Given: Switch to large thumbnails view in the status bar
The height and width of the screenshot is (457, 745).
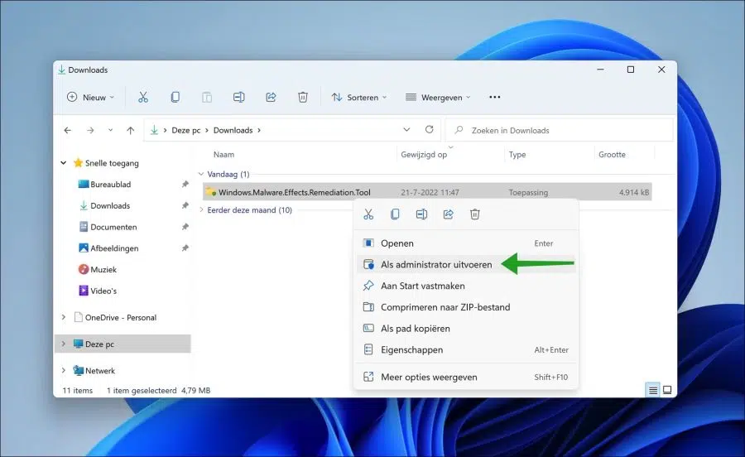Looking at the screenshot, I should click(x=667, y=390).
